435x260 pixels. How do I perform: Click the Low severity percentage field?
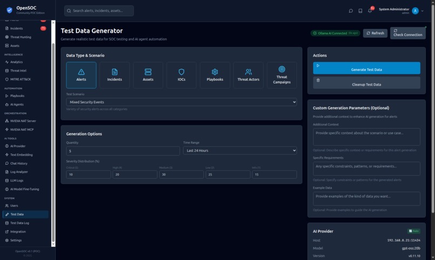(228, 174)
